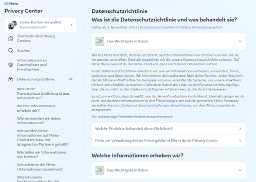Click Frühere Versionen ansehen link
Screen dimensions: 256x182
pos(200,27)
